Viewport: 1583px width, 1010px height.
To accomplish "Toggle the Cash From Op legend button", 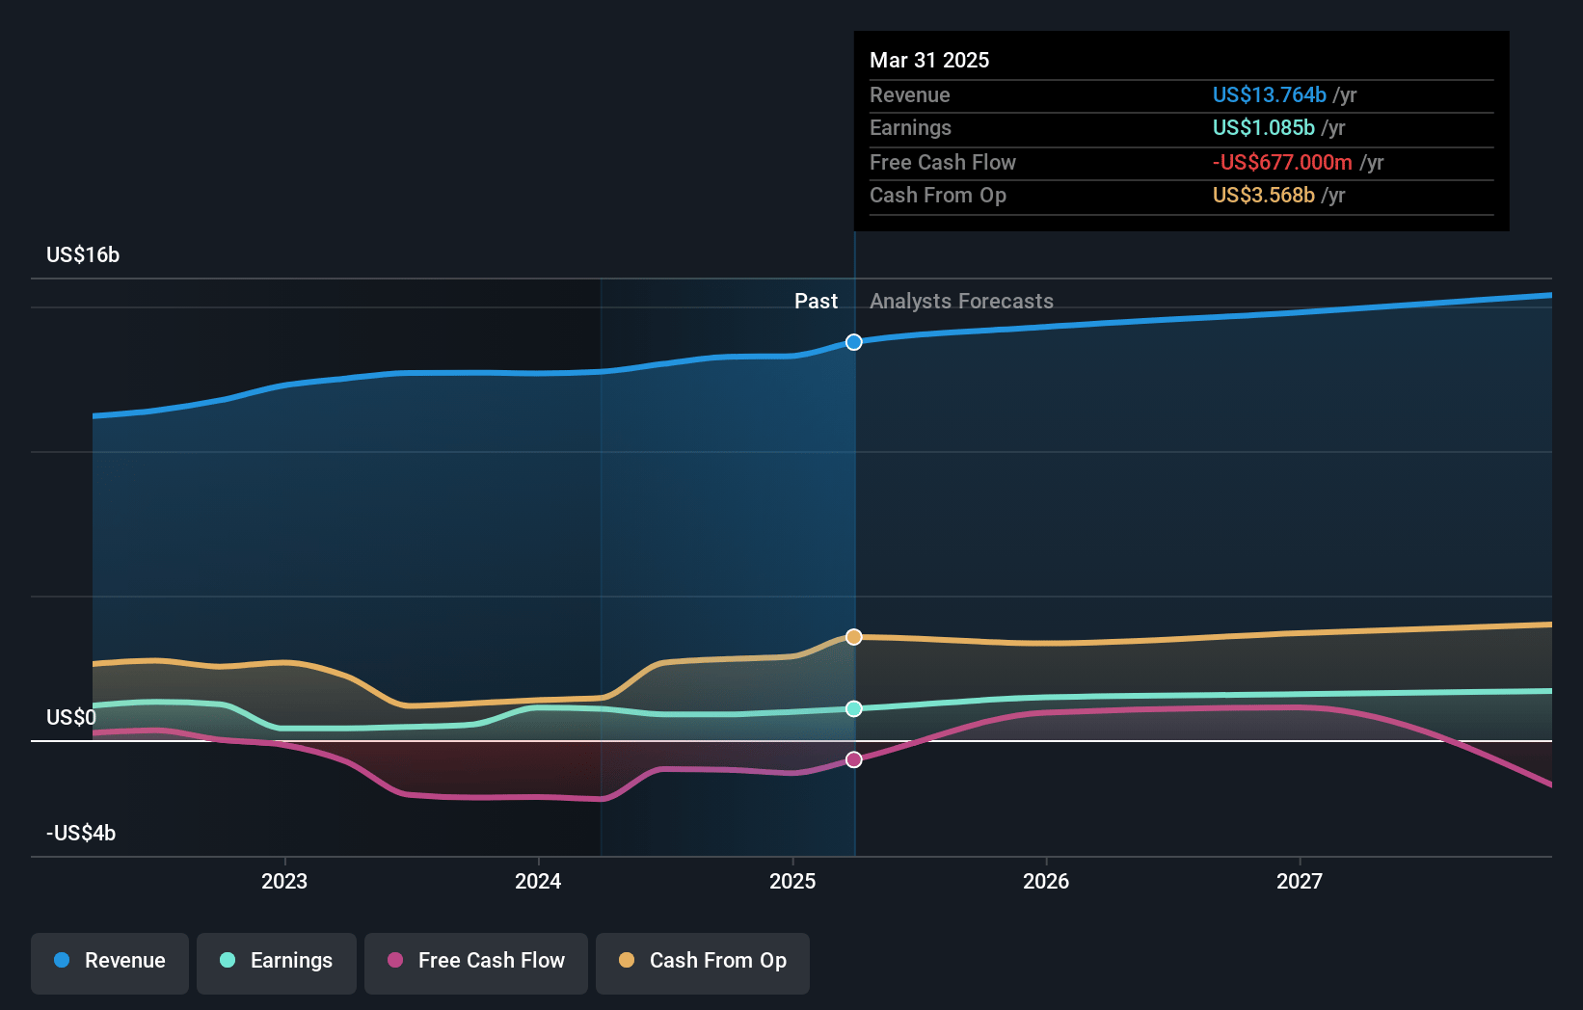I will (703, 963).
